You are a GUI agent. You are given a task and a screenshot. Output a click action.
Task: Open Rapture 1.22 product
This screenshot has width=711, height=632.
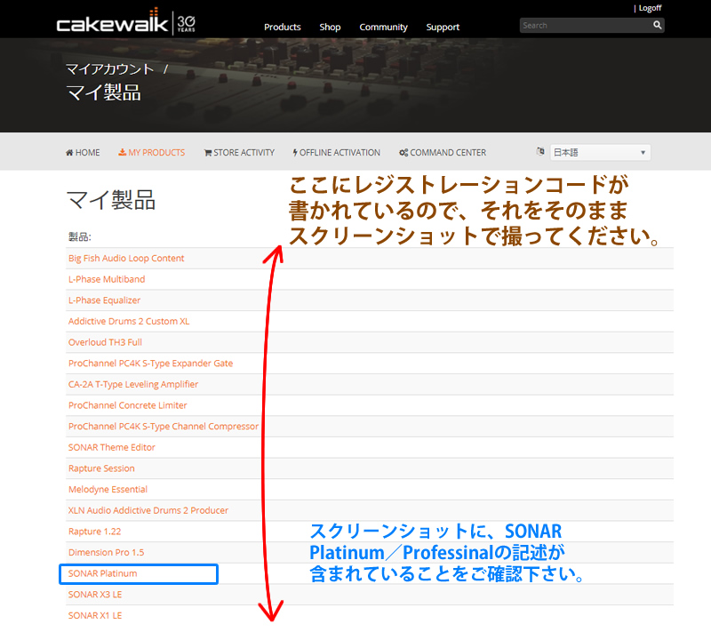[x=95, y=532]
